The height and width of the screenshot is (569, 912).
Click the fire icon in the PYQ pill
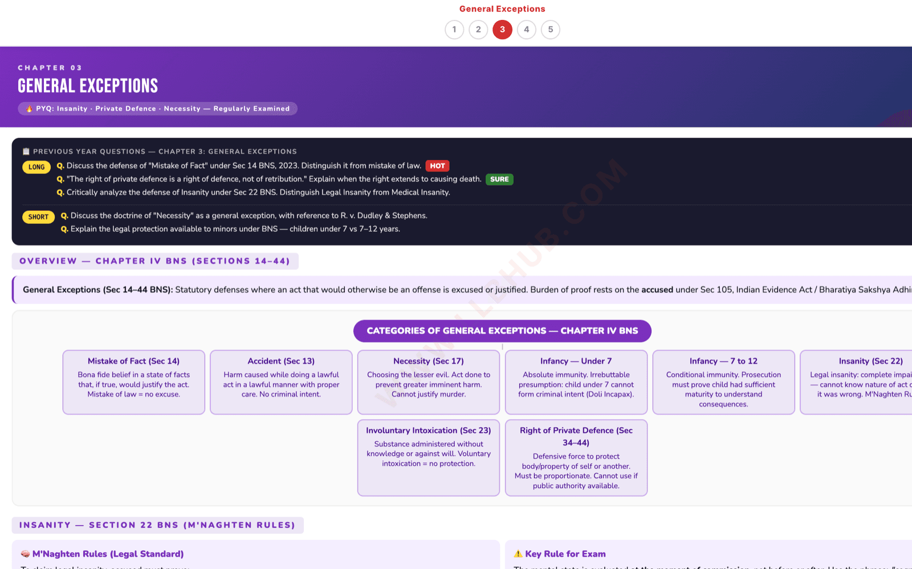point(29,109)
